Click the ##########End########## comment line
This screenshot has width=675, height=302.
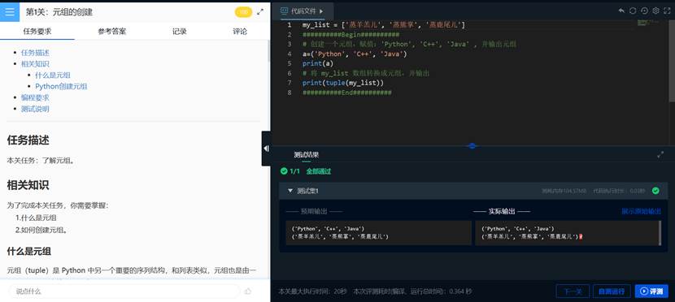point(347,93)
